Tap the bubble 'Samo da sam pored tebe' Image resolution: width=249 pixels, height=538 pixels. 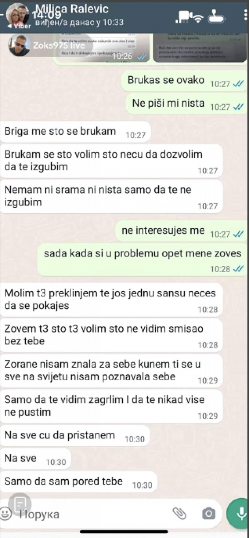[78, 482]
